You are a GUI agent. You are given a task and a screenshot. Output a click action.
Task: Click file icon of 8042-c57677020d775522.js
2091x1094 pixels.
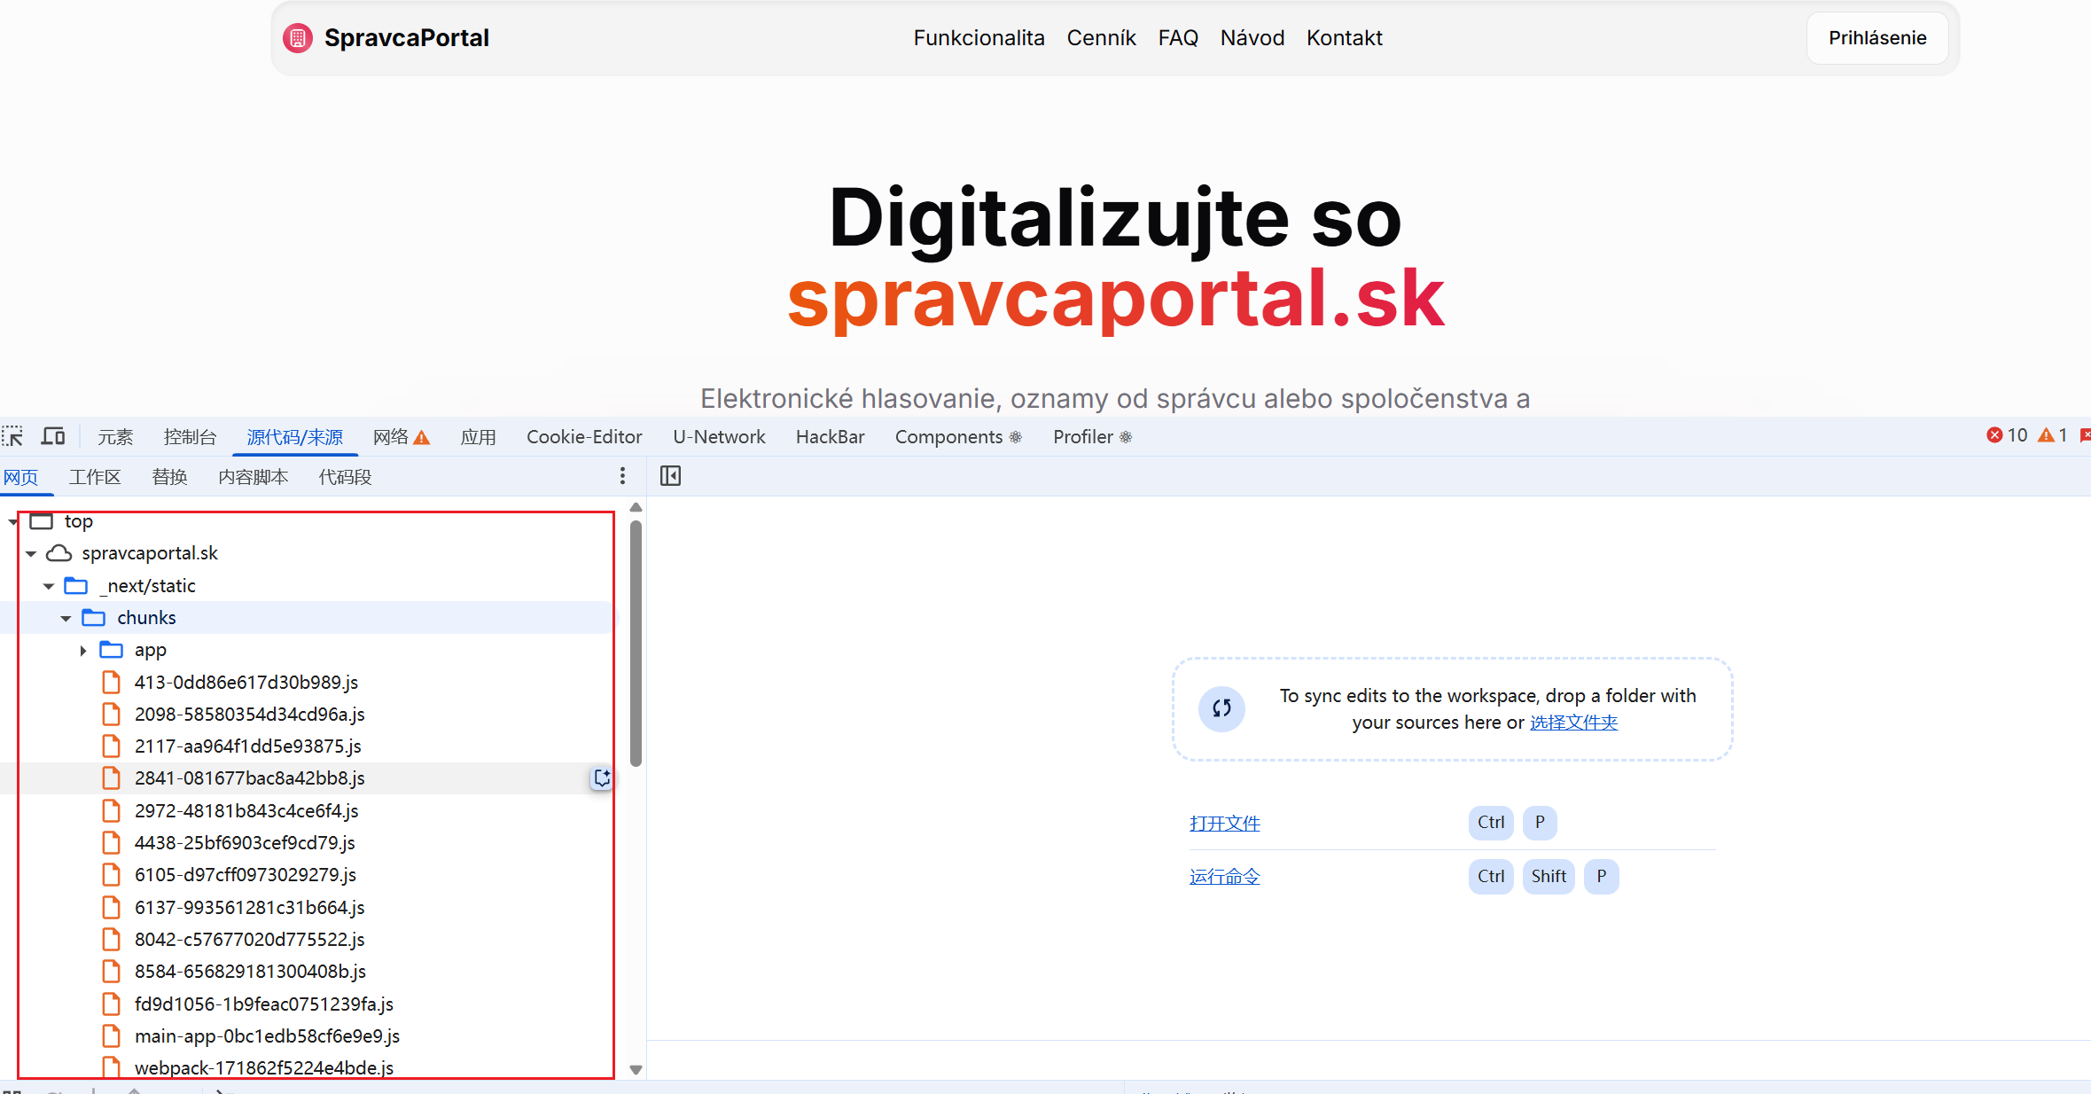[111, 939]
